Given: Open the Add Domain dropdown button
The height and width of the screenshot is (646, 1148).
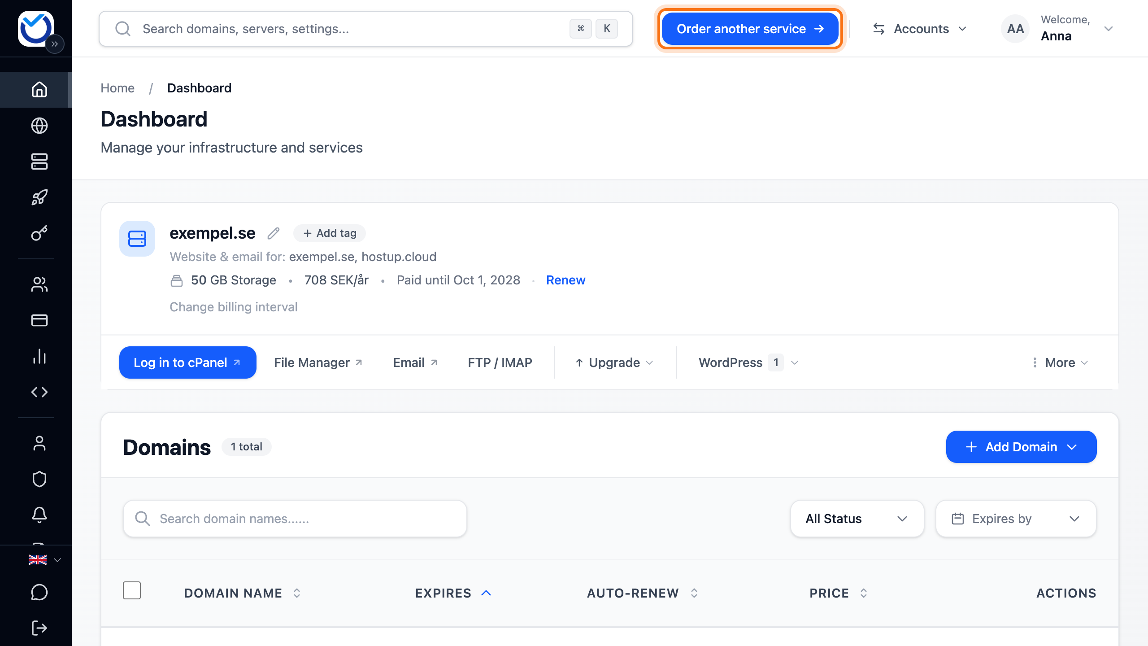Looking at the screenshot, I should point(1021,447).
